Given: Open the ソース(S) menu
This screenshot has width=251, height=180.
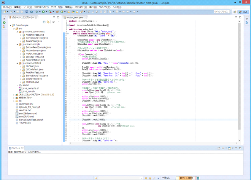Looking at the screenshot, I should click(x=27, y=7).
